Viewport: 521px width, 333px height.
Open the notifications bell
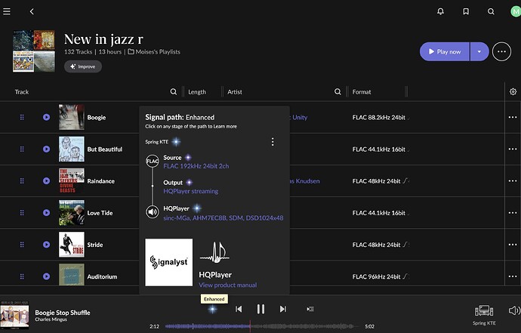click(x=441, y=11)
